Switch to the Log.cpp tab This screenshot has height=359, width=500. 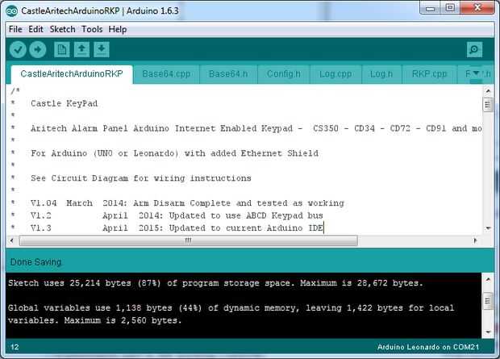click(x=335, y=74)
